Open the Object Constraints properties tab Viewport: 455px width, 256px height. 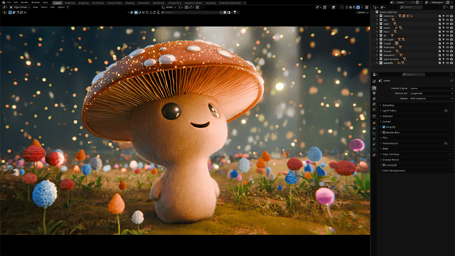coord(374,144)
